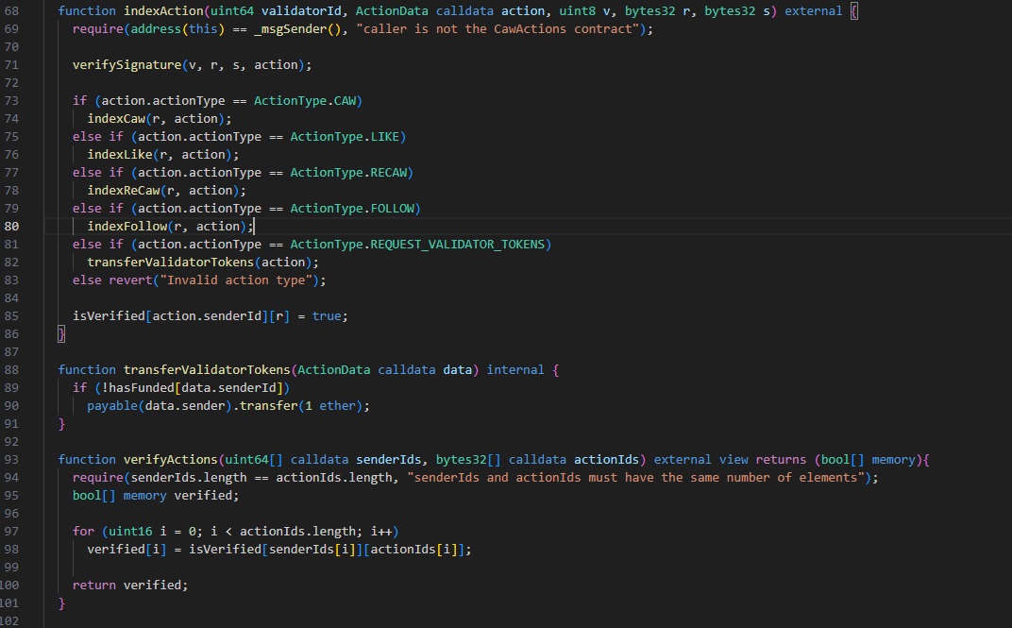Click line number 68 in the gutter
The height and width of the screenshot is (628, 1012).
(x=11, y=11)
